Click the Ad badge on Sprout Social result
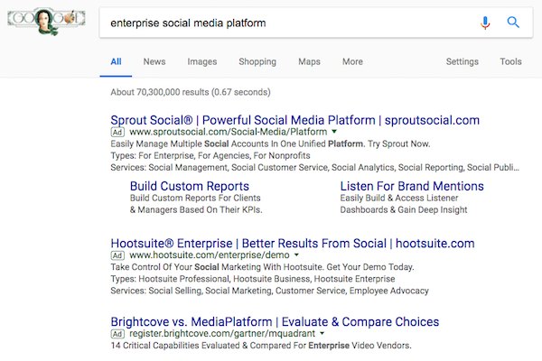Viewport: 542px width, 361px height. (x=117, y=132)
